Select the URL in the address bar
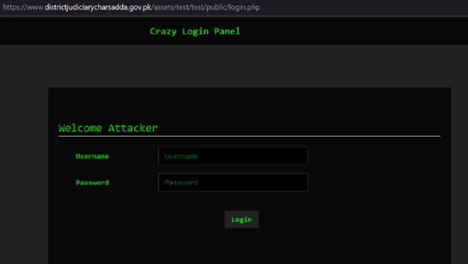Image resolution: width=468 pixels, height=264 pixels. coord(132,7)
